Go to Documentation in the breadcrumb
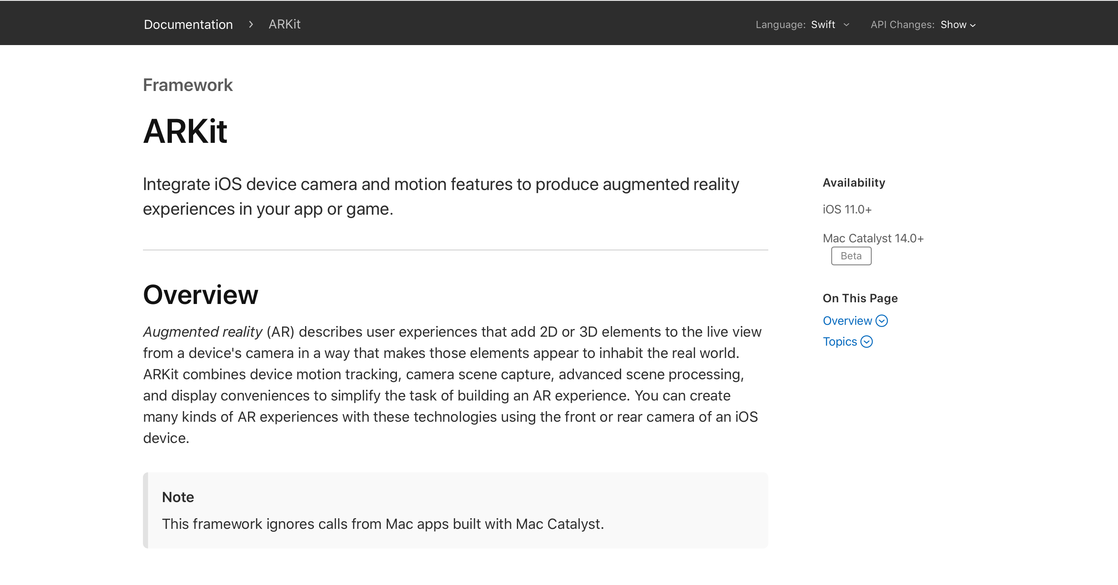Image resolution: width=1118 pixels, height=585 pixels. point(188,25)
